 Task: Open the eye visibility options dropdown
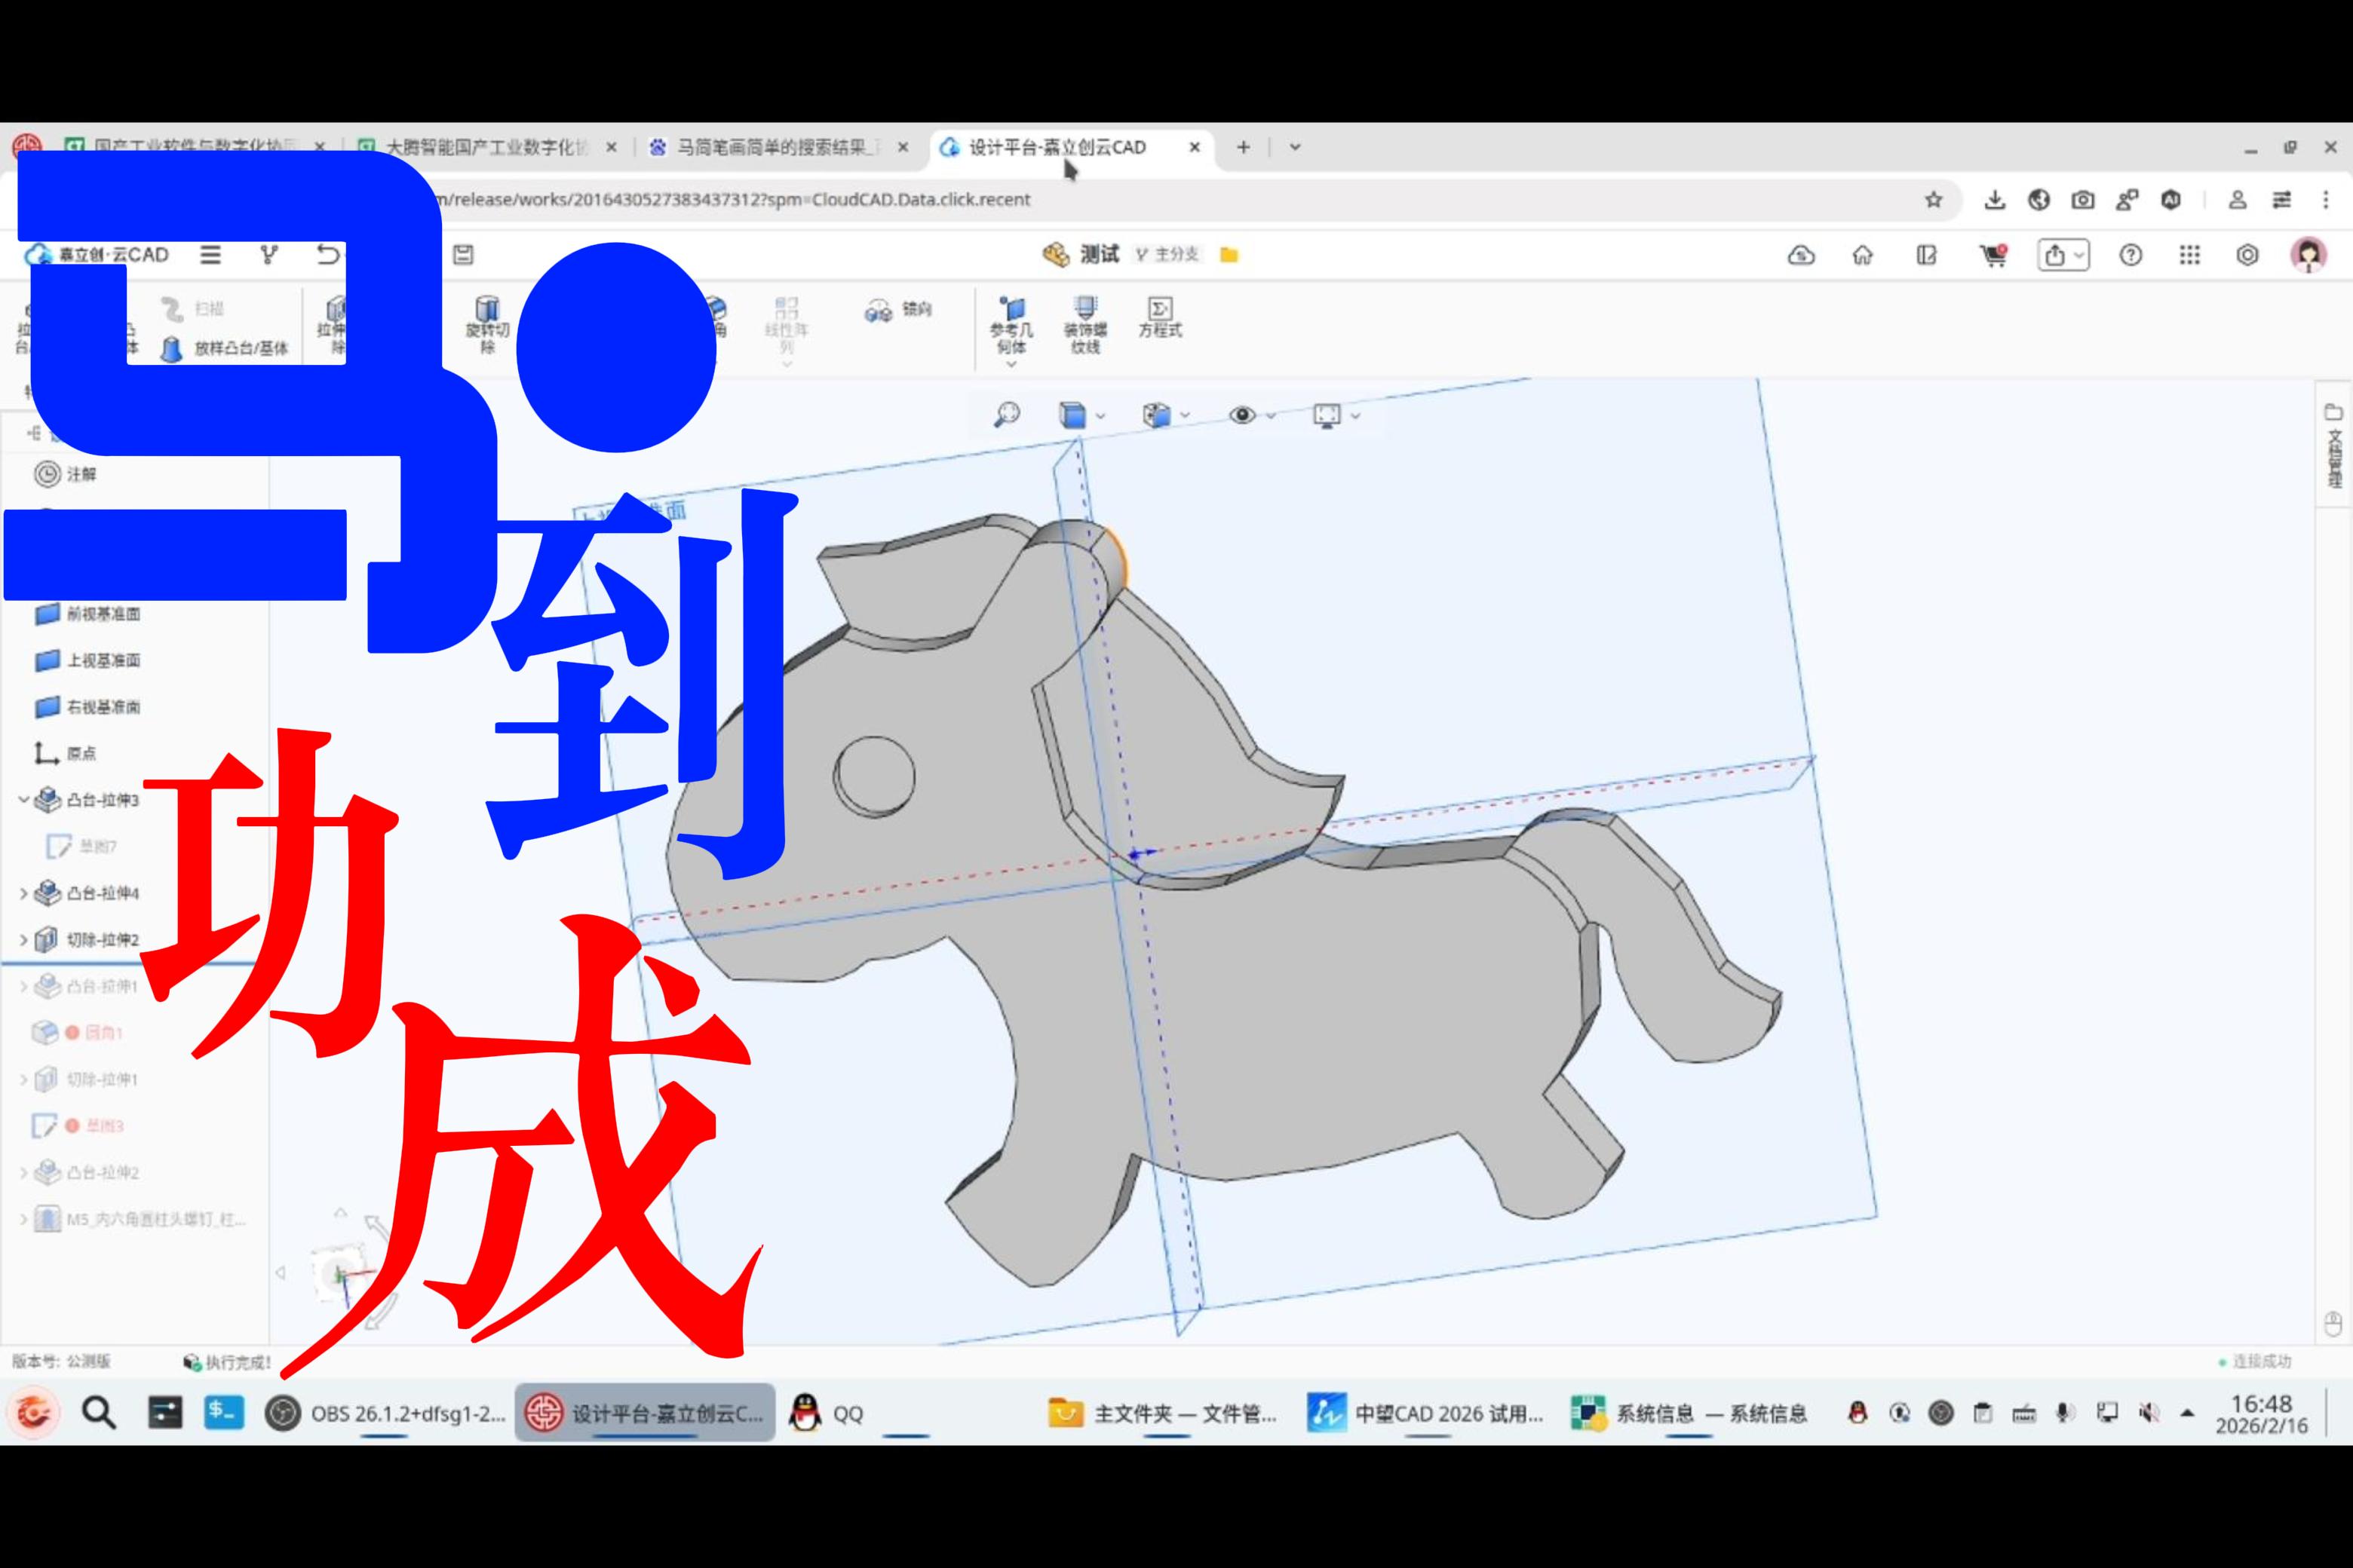1251,415
